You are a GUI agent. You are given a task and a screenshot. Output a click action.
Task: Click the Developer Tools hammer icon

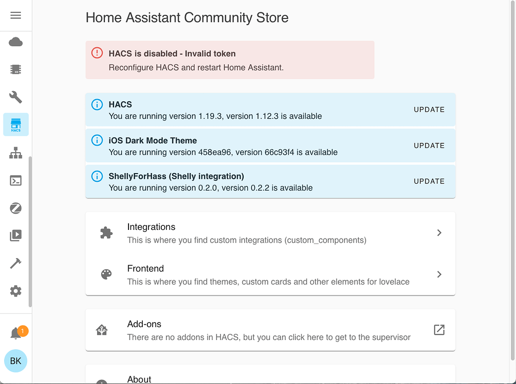(16, 263)
